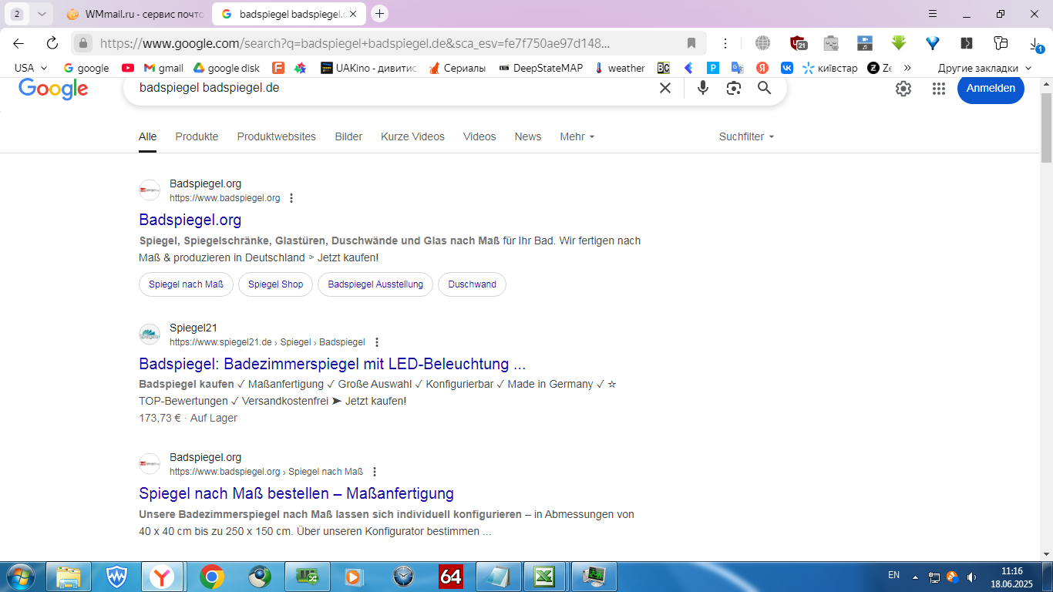Launch Google Chrome from the taskbar
This screenshot has height=592, width=1053.
coord(212,577)
